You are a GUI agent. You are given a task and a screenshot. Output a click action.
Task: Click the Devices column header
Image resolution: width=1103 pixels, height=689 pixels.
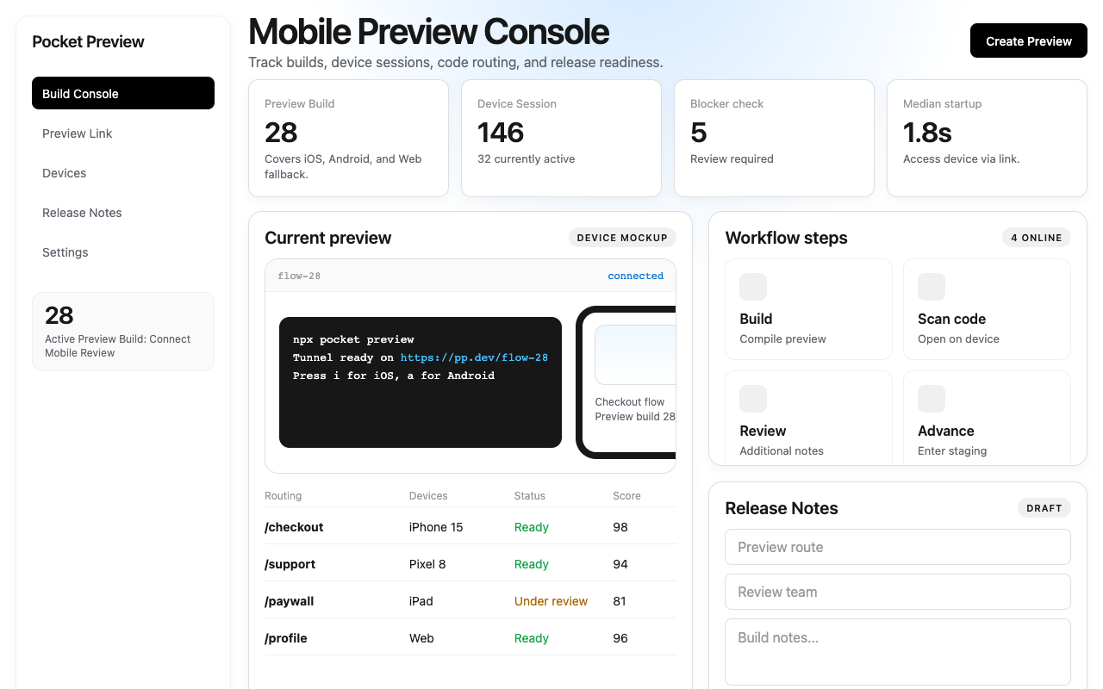click(428, 495)
